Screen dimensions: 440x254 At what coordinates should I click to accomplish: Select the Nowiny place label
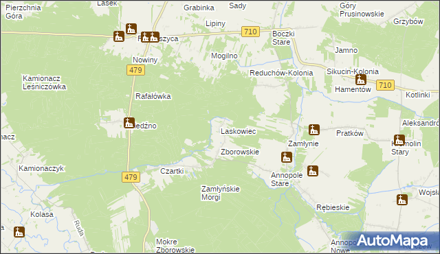[145, 60]
